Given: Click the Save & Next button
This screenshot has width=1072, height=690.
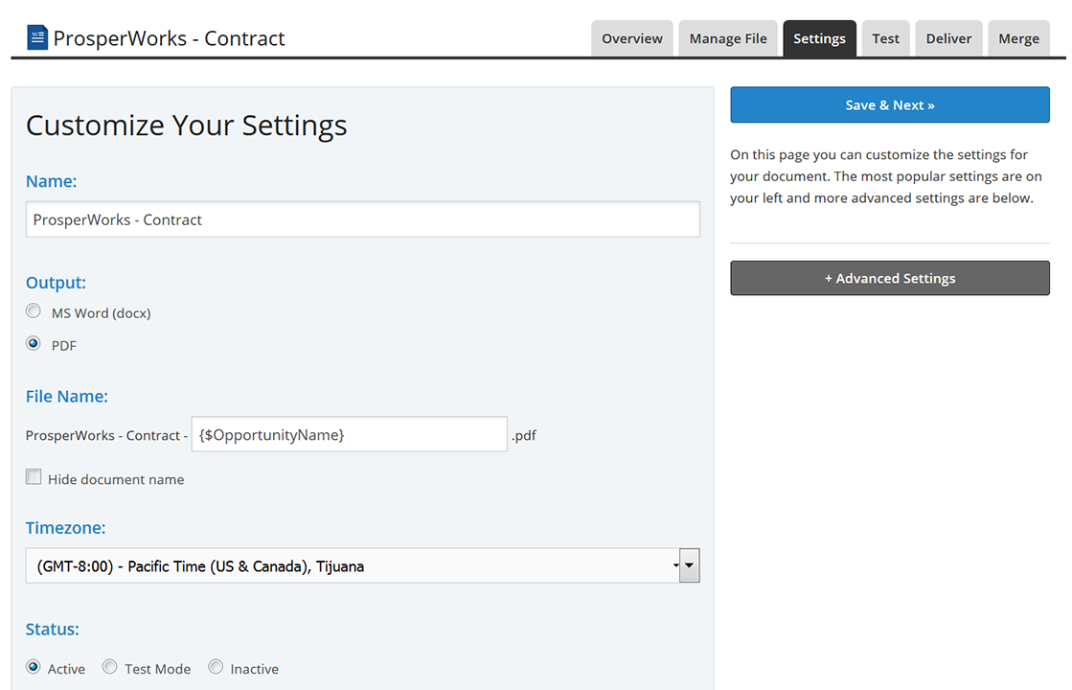Looking at the screenshot, I should coord(889,105).
